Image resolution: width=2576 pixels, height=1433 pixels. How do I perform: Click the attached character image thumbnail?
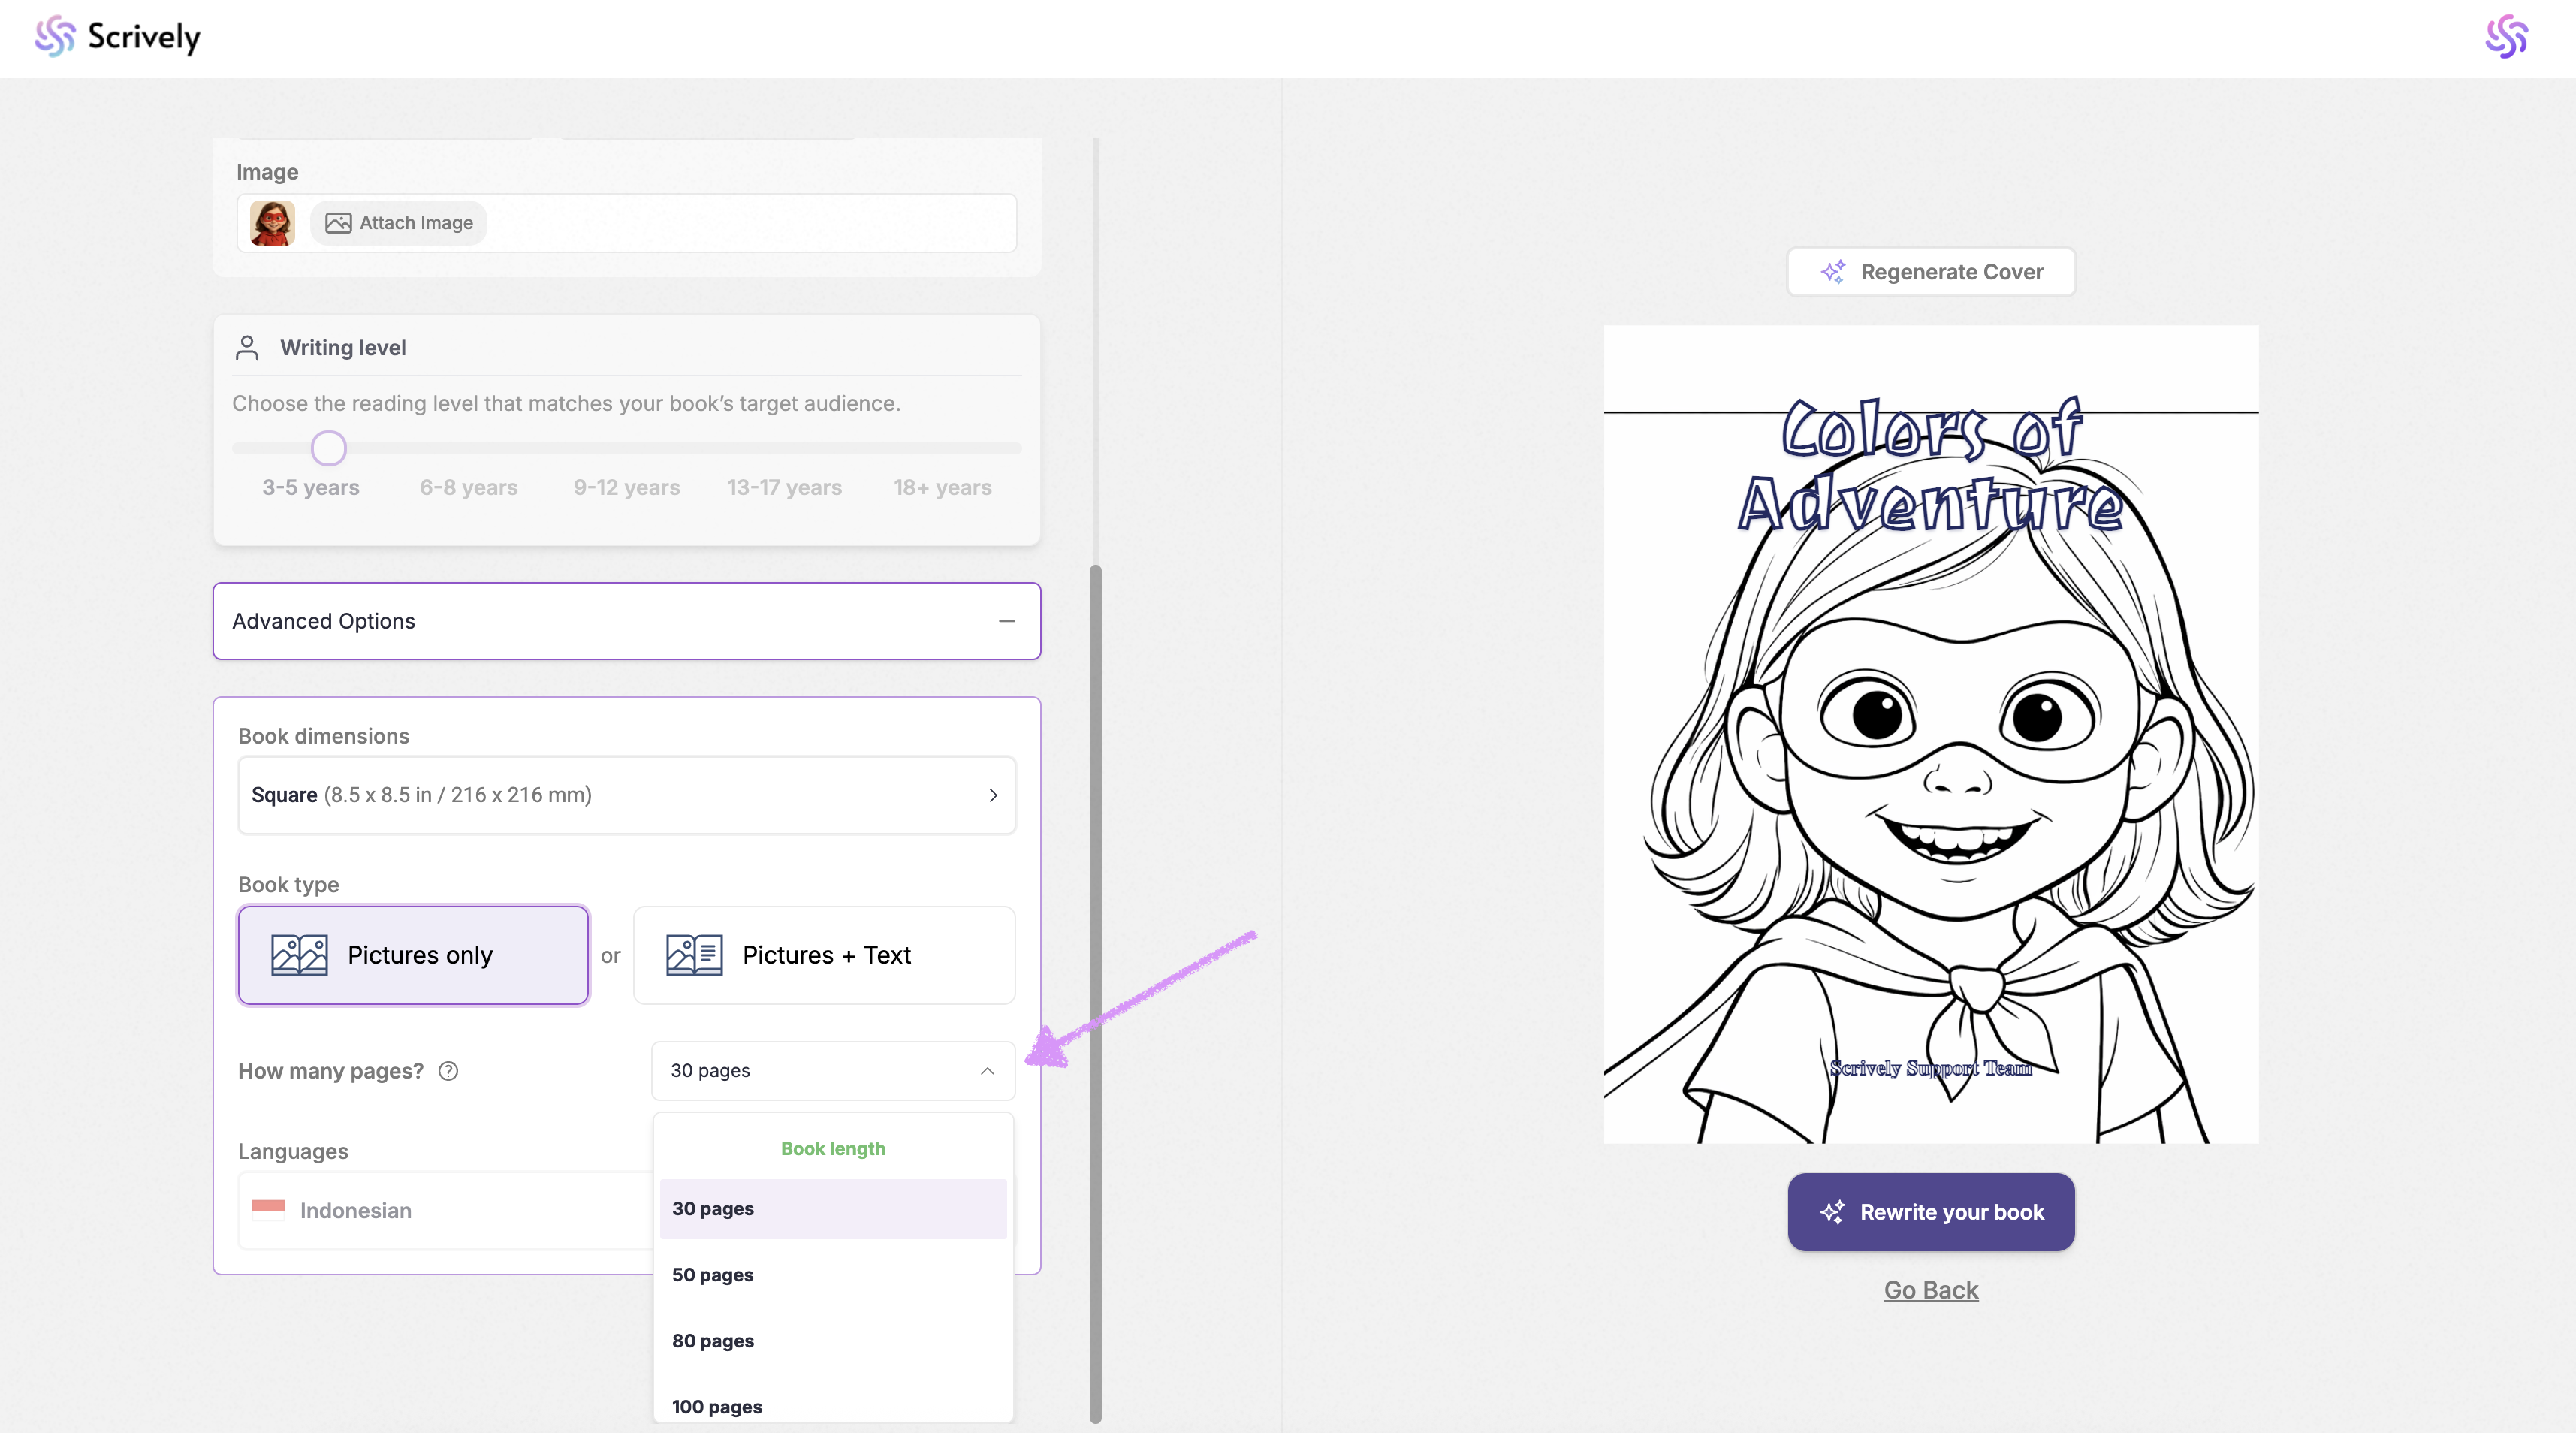coord(272,222)
